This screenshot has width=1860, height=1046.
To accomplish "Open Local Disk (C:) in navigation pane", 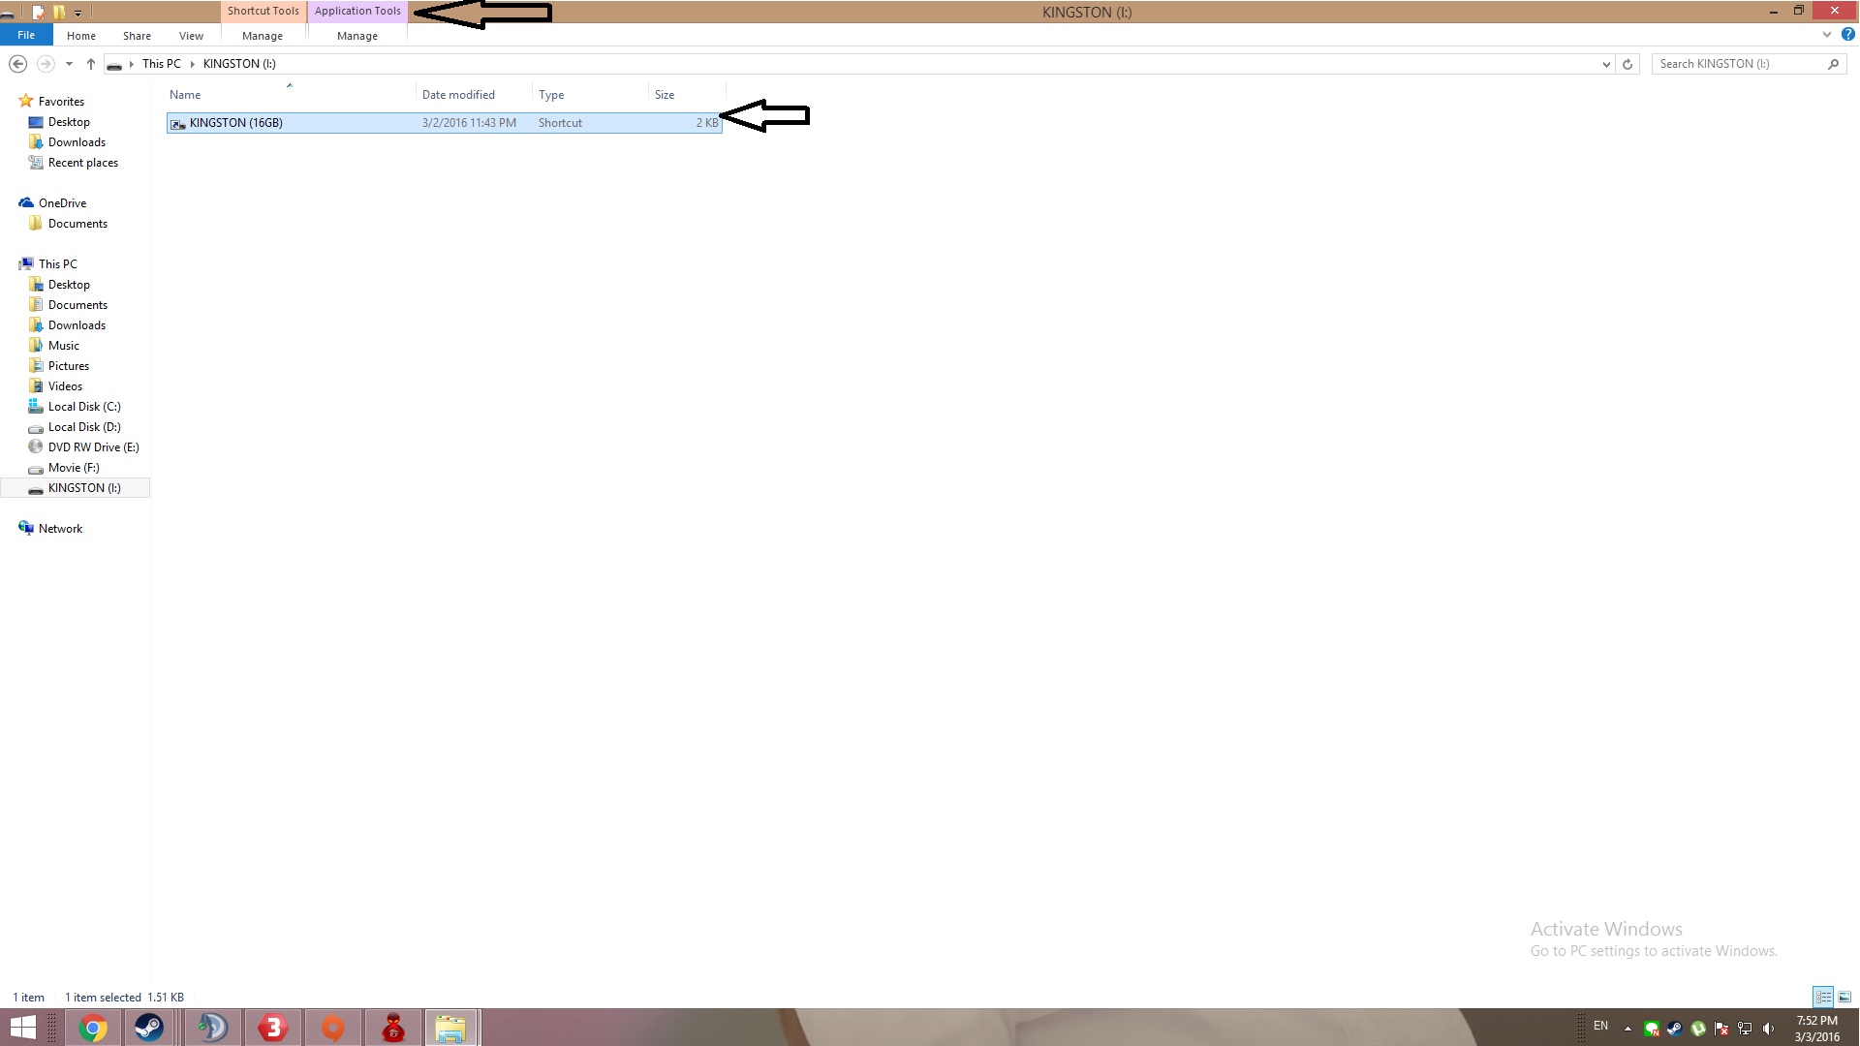I will click(84, 407).
